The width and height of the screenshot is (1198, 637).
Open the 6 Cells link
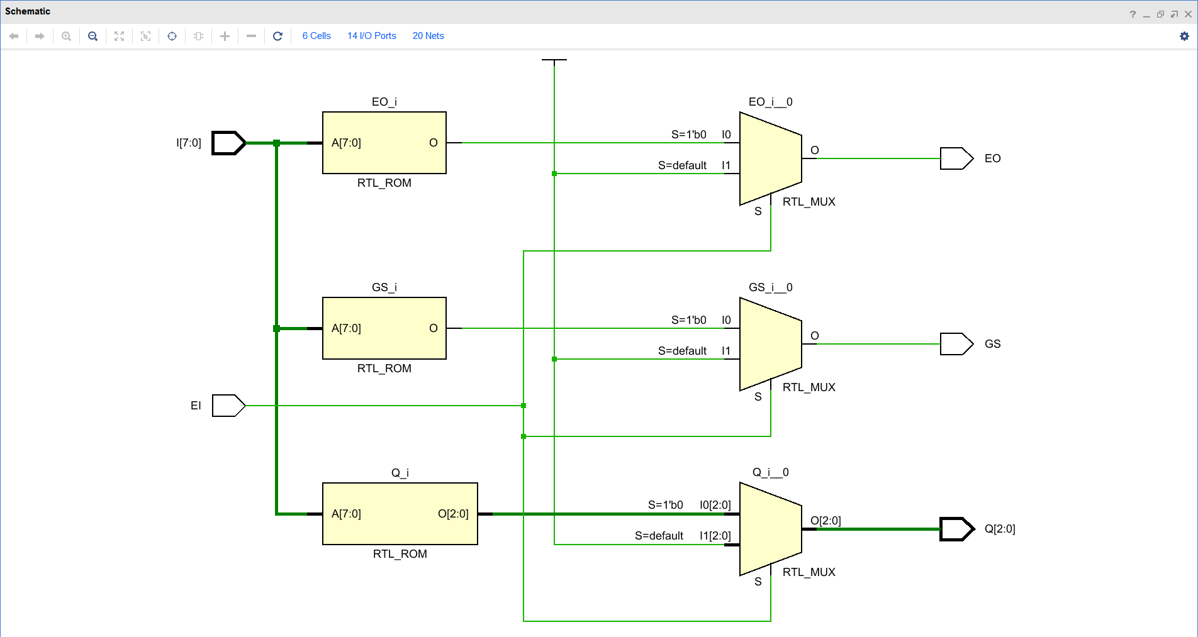tap(316, 36)
